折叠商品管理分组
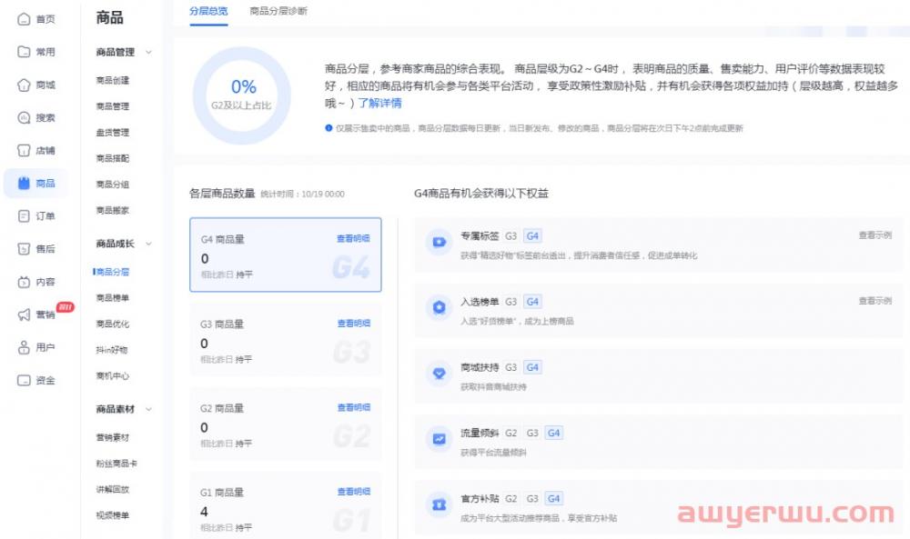Screen dimensions: 910x539 [x=148, y=52]
